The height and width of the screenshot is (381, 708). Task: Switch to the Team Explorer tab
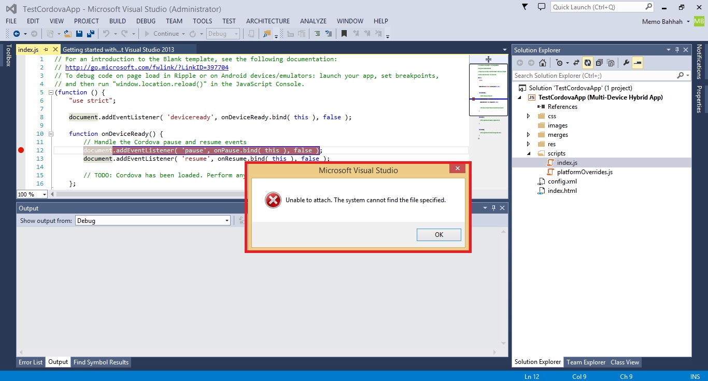coord(586,362)
